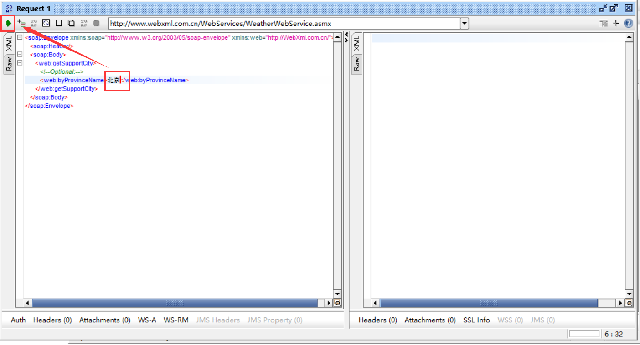640x345 pixels.
Task: Click the restore-down window icon in title bar
Action: pyautogui.click(x=604, y=8)
